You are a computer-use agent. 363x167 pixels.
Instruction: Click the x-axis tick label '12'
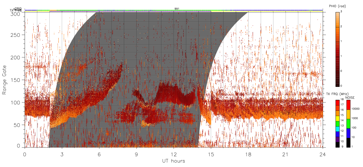tap(174, 154)
